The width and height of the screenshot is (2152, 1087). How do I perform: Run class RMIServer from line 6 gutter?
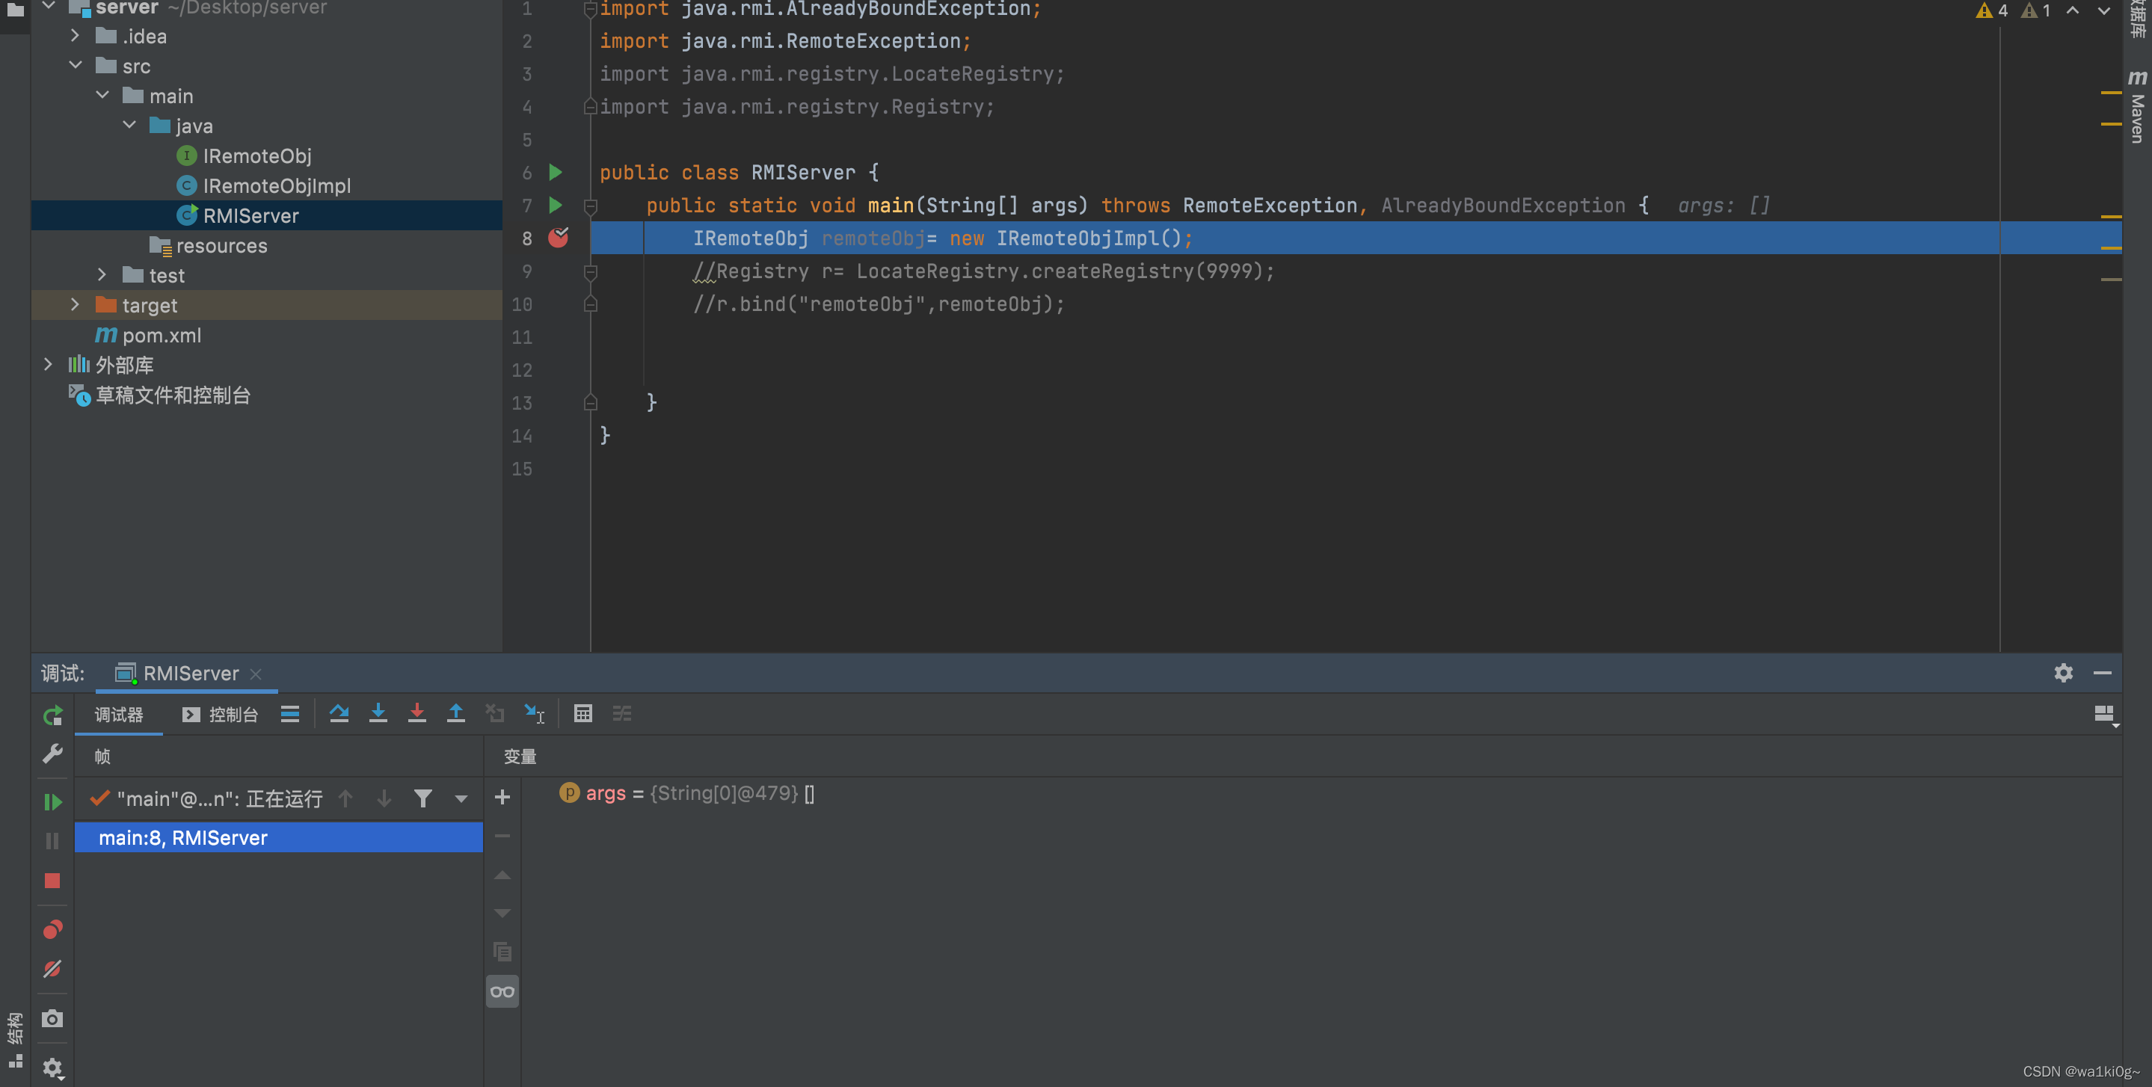pyautogui.click(x=556, y=172)
